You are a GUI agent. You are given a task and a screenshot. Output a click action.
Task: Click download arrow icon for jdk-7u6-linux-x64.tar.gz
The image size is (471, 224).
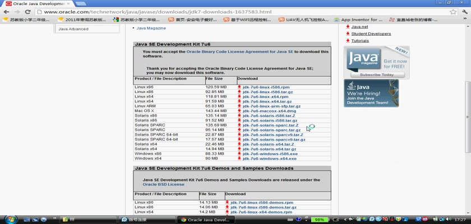click(x=239, y=101)
